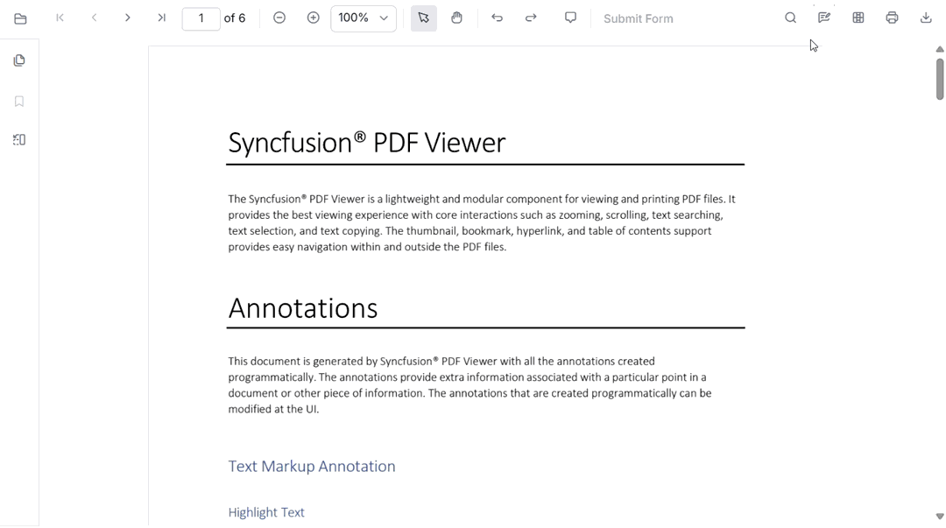Add a comment with the comment icon
Viewport: 946px width, 528px height.
(571, 18)
